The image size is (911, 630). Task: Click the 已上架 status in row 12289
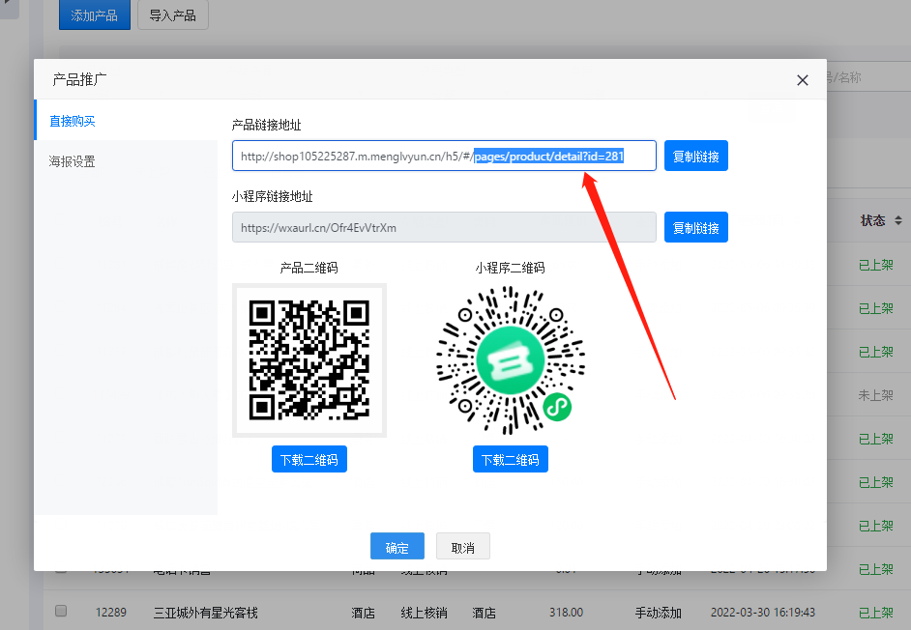[875, 613]
